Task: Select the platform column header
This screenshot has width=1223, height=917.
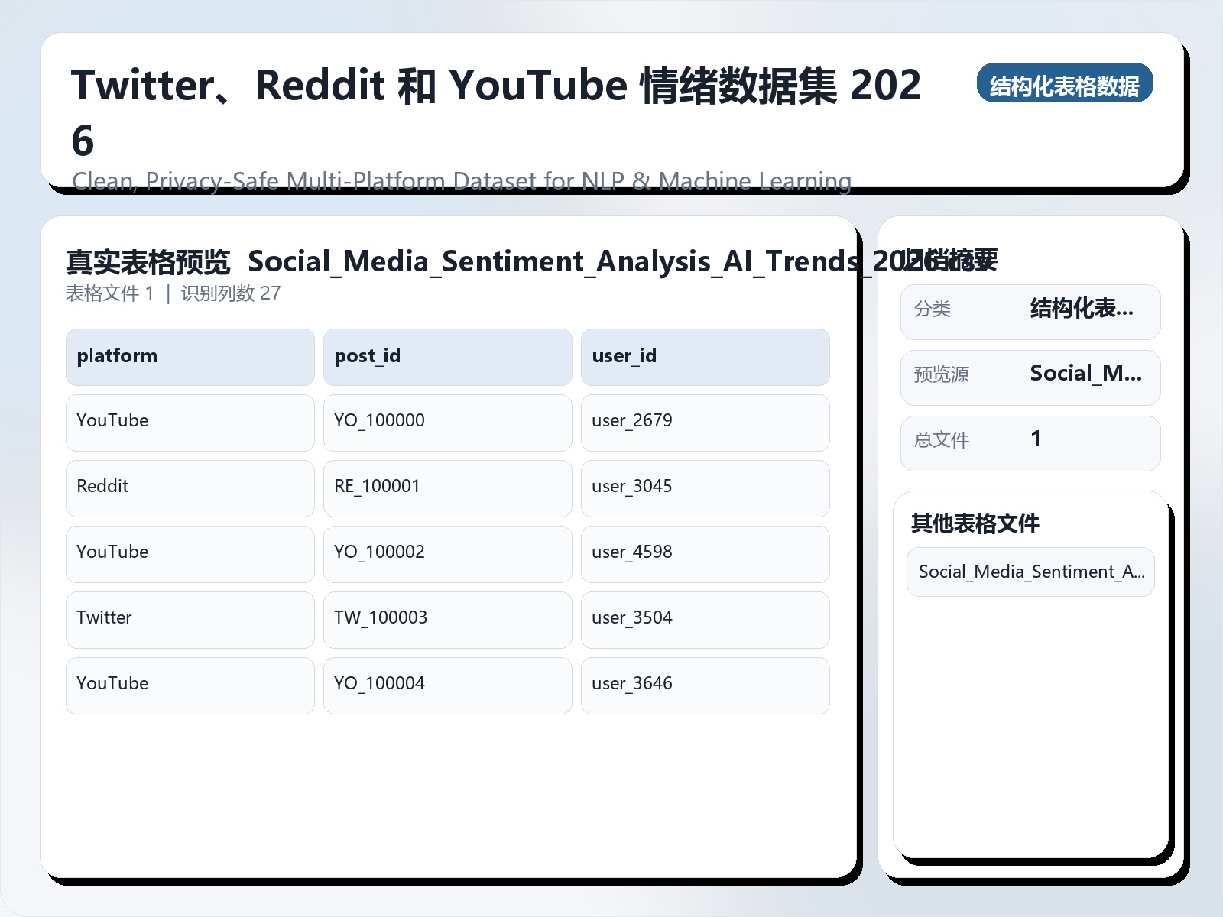Action: pos(190,356)
